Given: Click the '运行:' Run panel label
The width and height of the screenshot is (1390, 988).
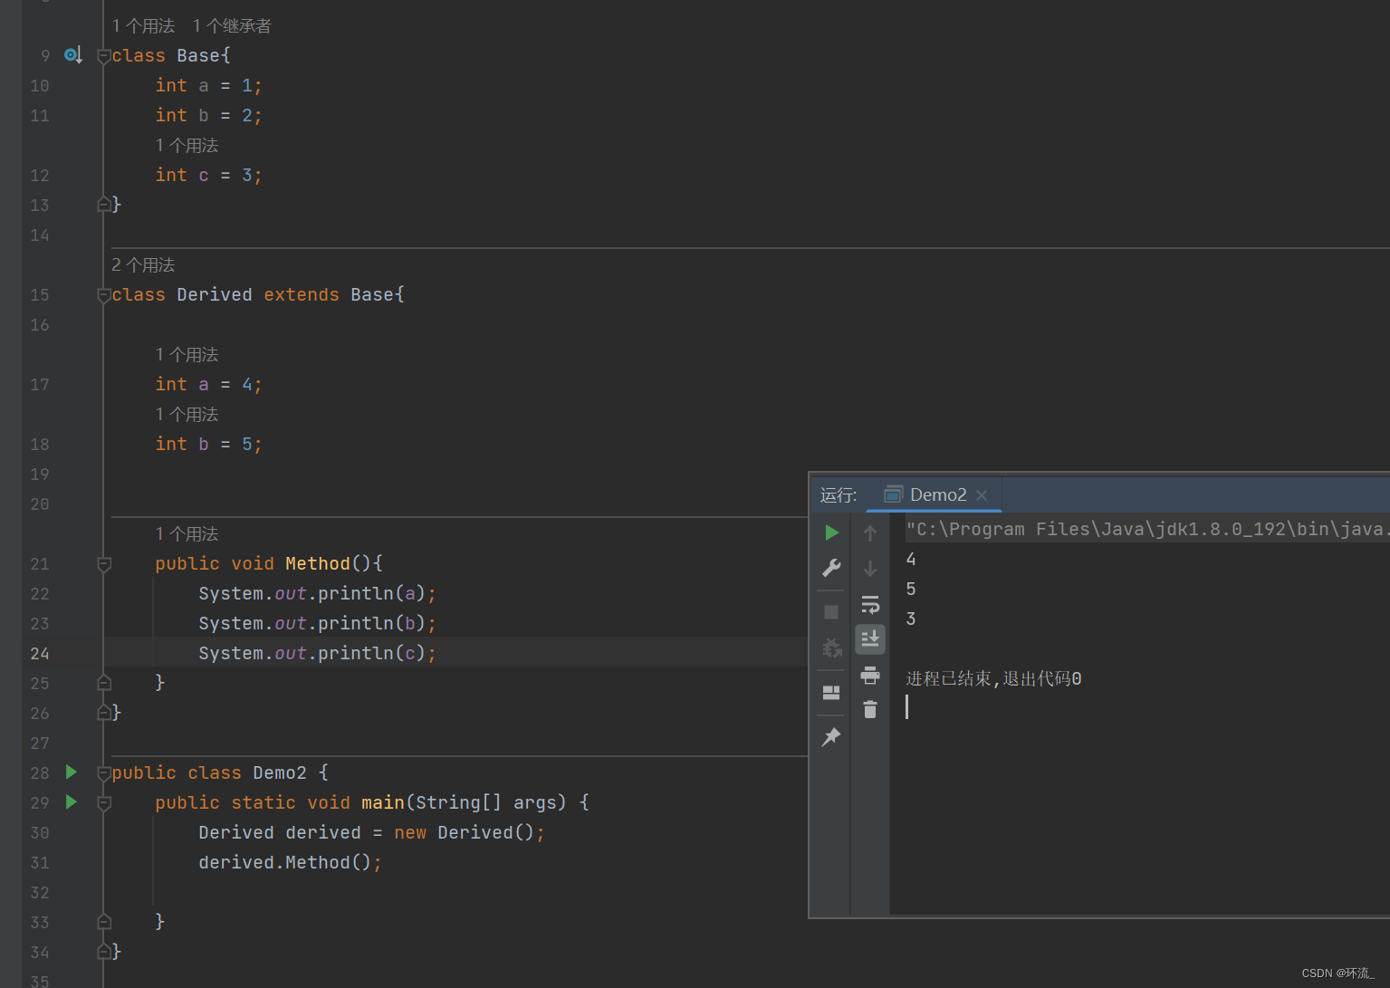Looking at the screenshot, I should click(839, 495).
